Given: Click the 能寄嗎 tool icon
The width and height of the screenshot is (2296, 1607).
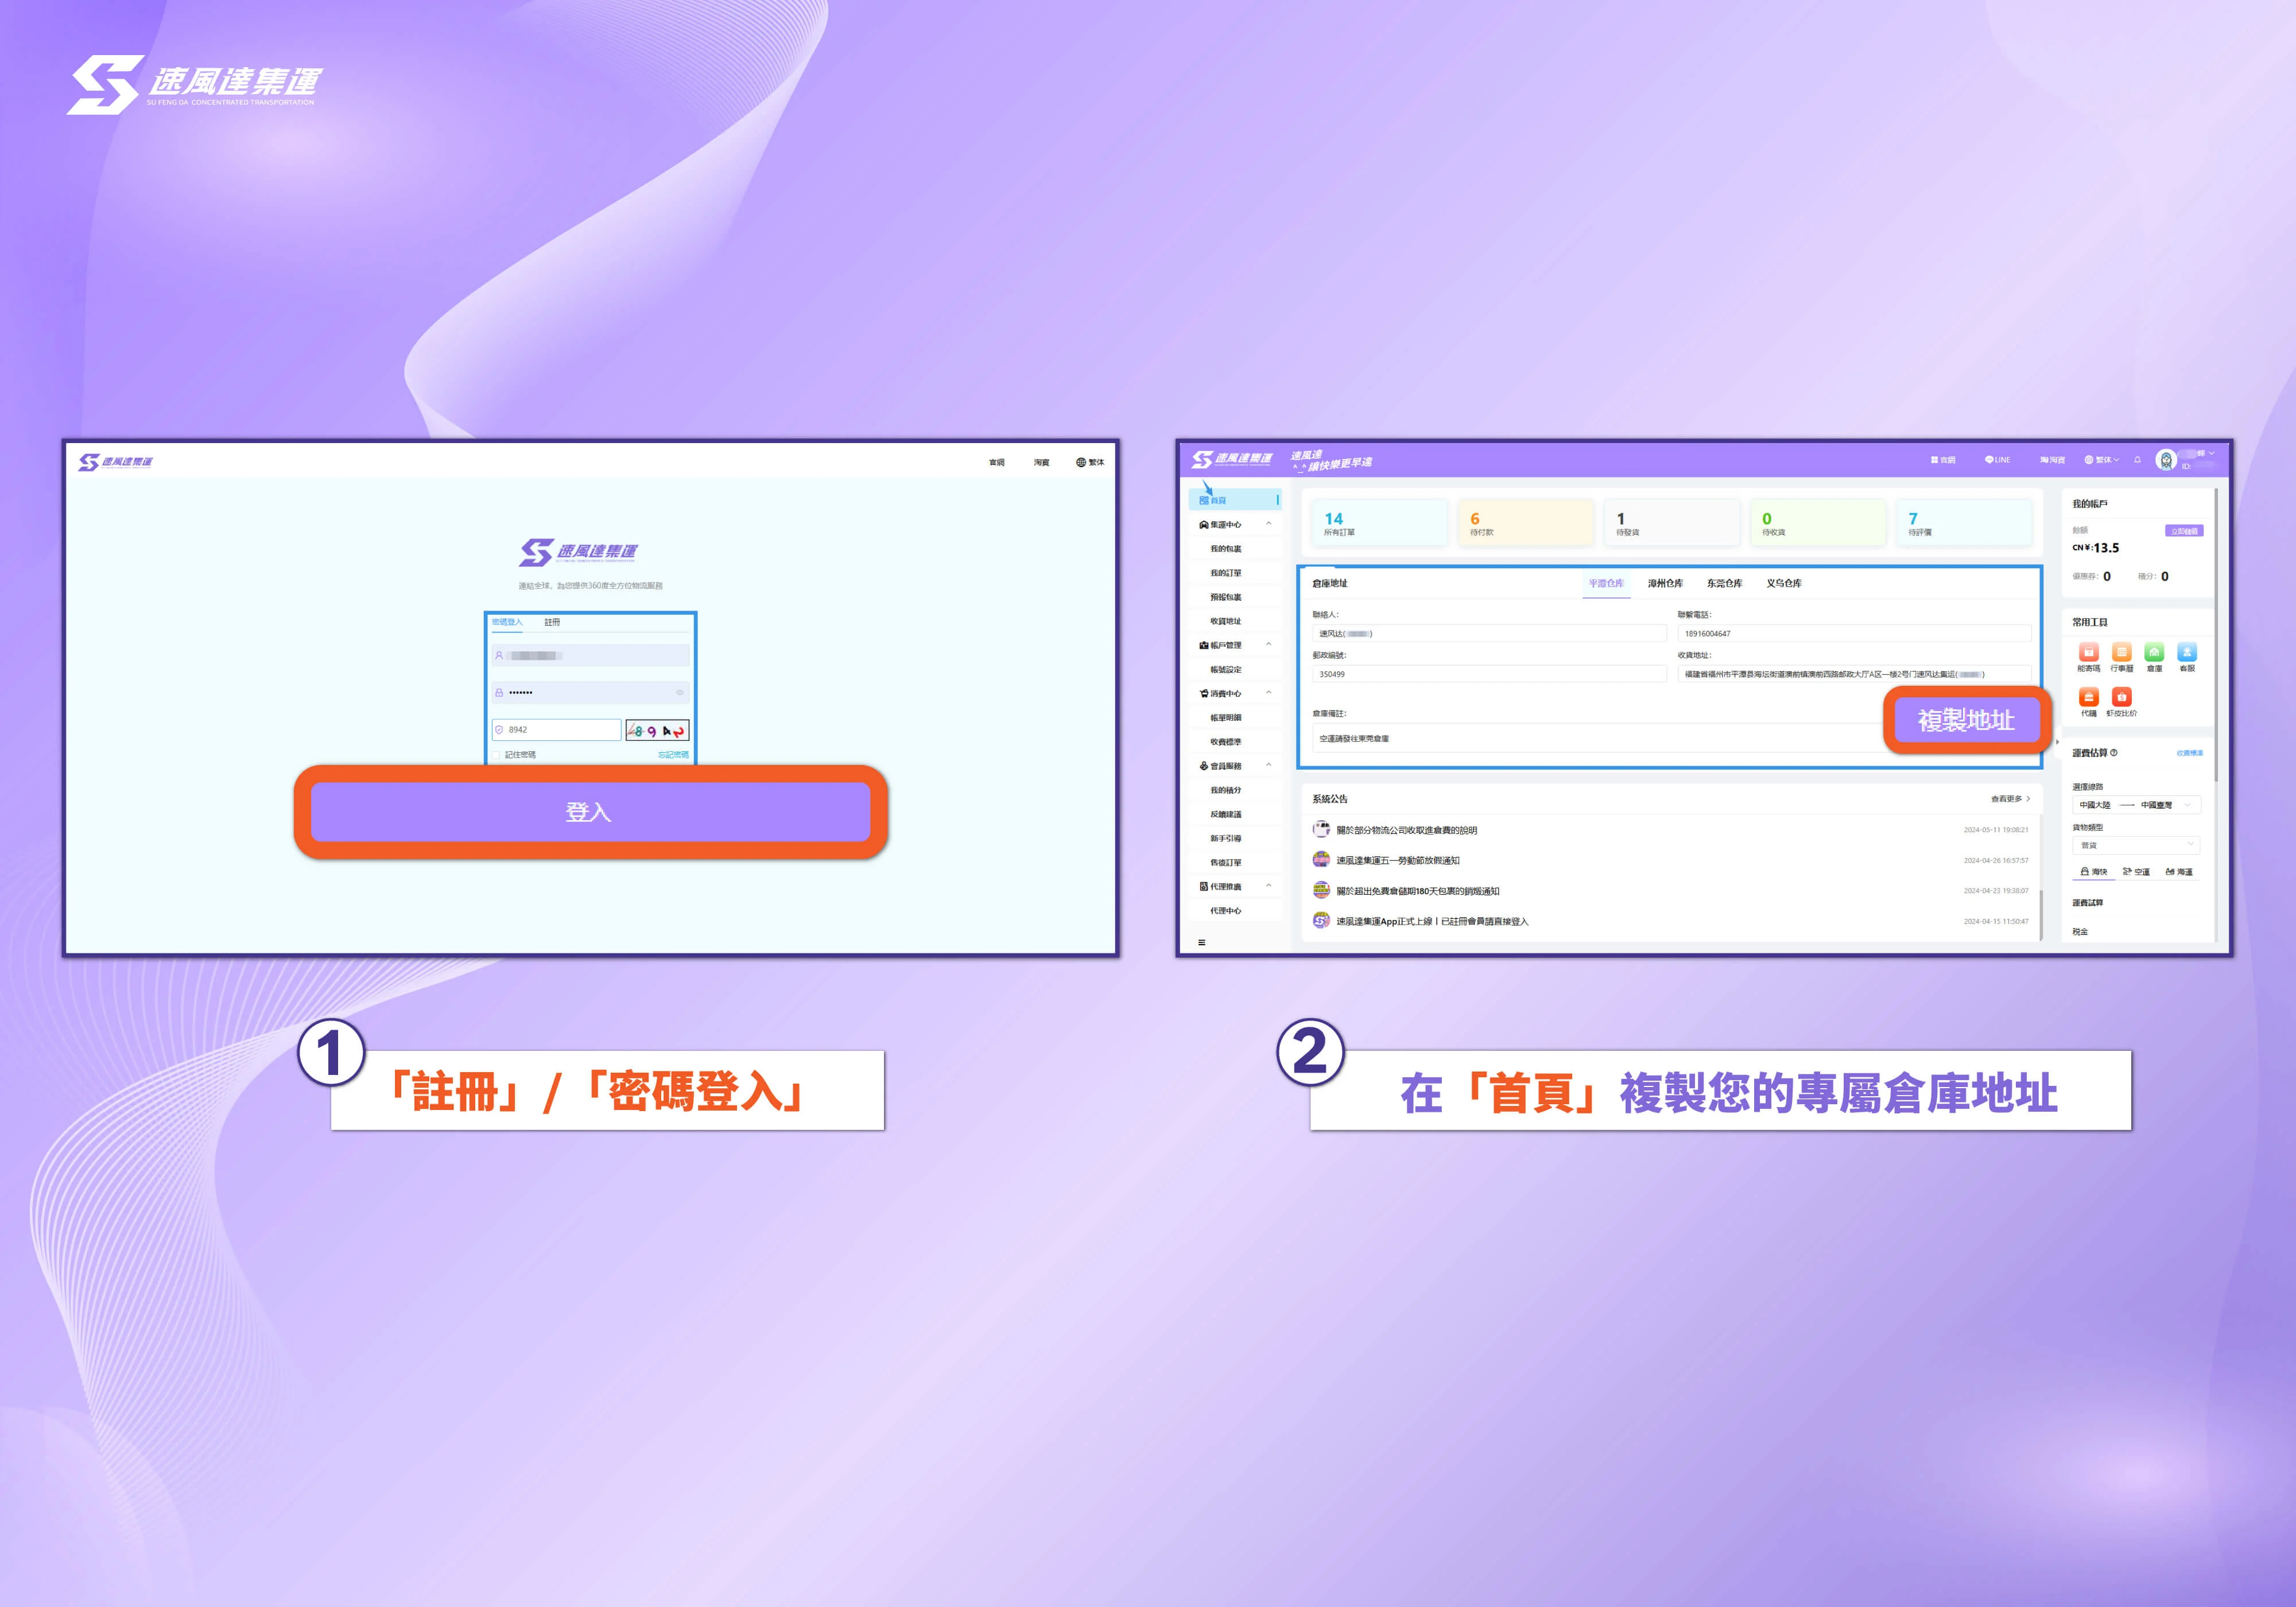Looking at the screenshot, I should click(2089, 652).
